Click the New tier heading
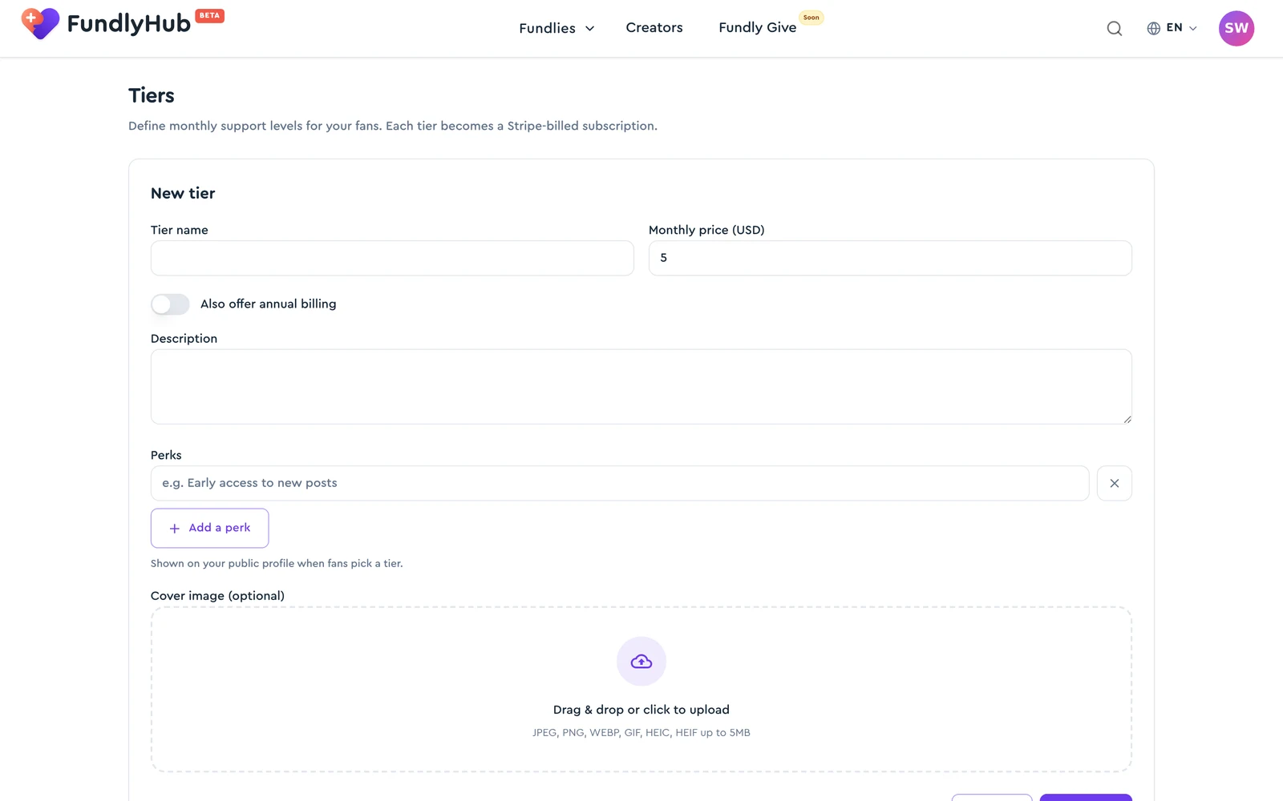1283x801 pixels. click(183, 193)
